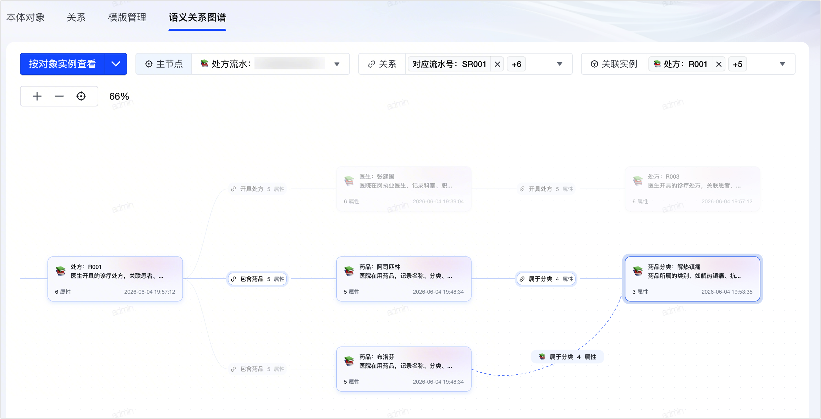The width and height of the screenshot is (821, 419).
Task: Zoom in the graph with plus icon
Action: click(x=37, y=96)
